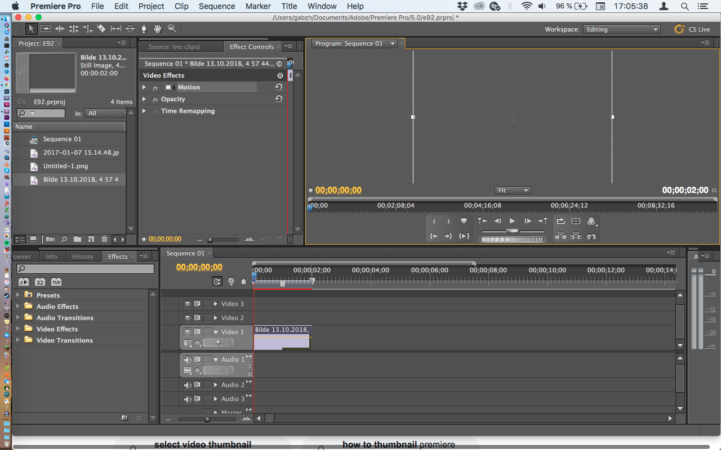Viewport: 721px width, 450px height.
Task: Click Automate to Sequence in Project panel
Action: pos(50,239)
